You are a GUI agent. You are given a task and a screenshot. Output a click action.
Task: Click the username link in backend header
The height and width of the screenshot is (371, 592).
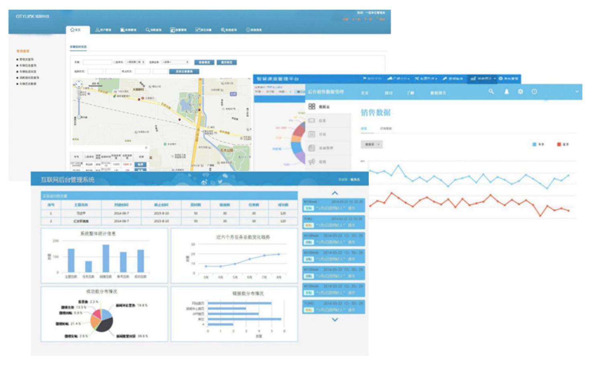(x=355, y=179)
